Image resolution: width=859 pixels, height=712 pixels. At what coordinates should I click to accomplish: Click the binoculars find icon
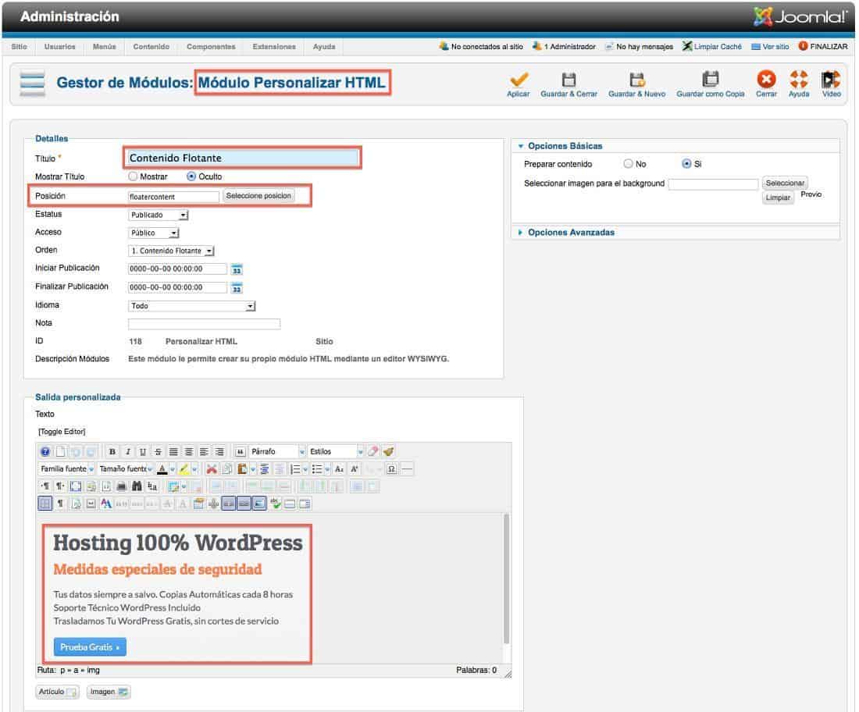[x=137, y=486]
